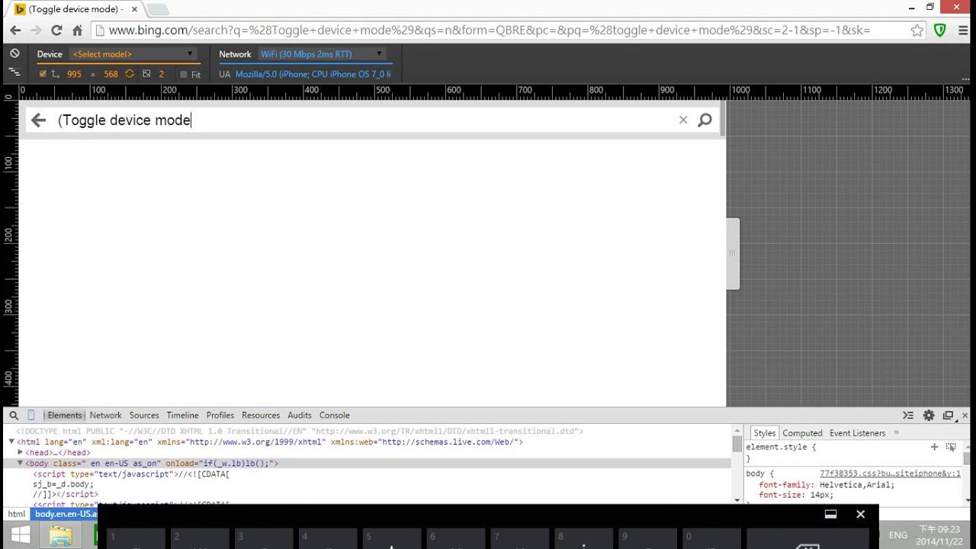Edit the viewport height value 568
This screenshot has width=976, height=549.
(111, 74)
